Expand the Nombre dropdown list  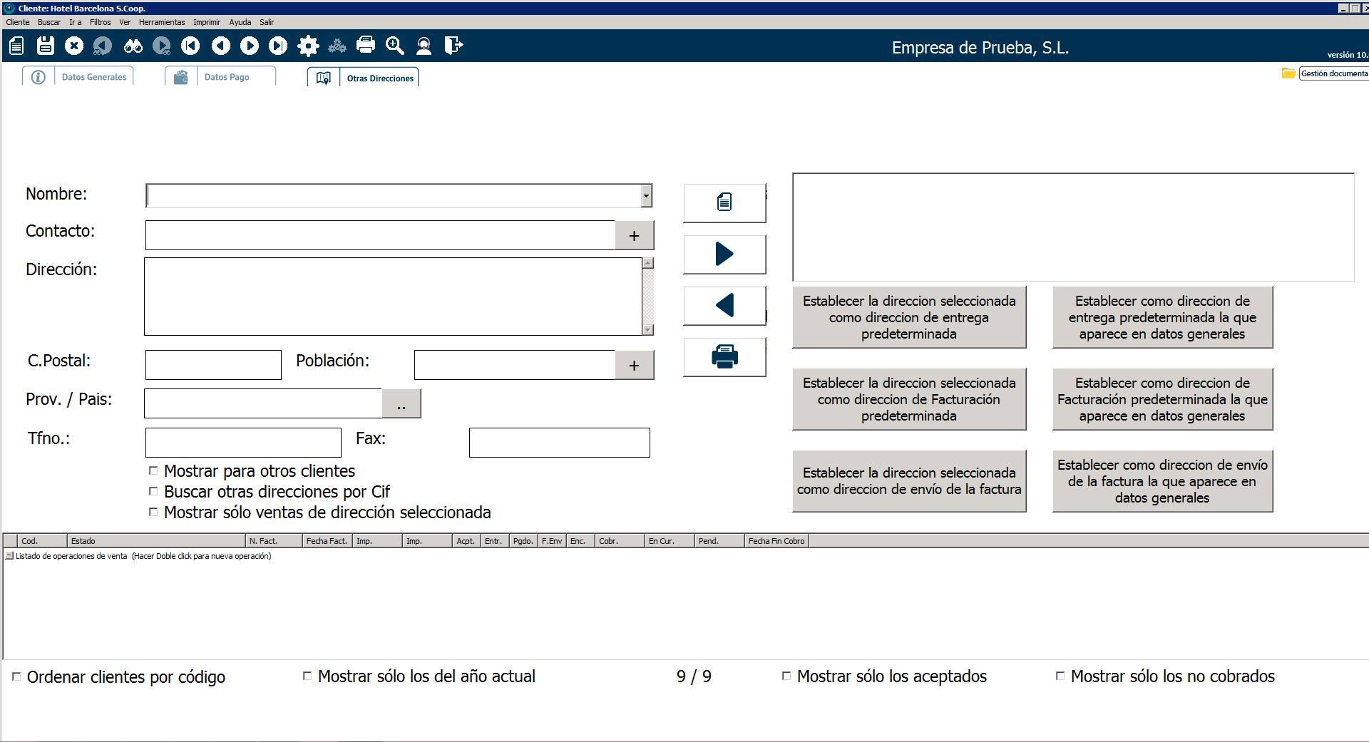[x=646, y=195]
